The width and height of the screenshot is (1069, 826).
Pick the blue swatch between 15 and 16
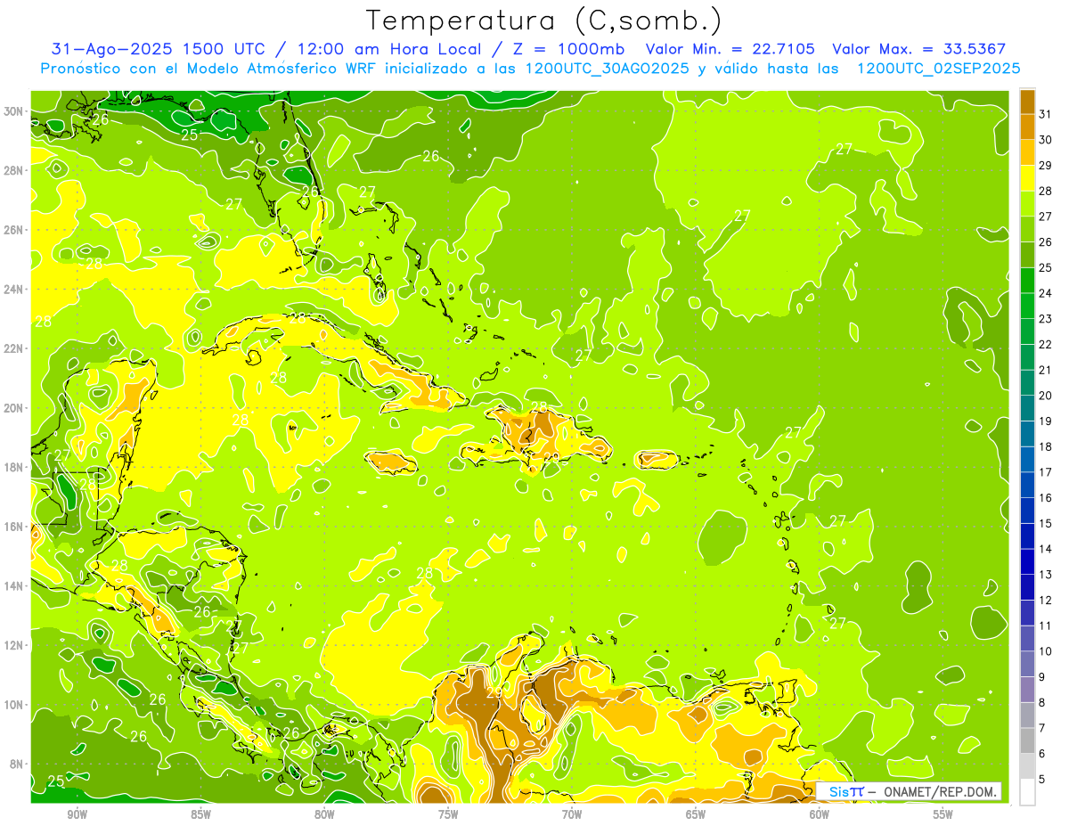coord(1027,511)
